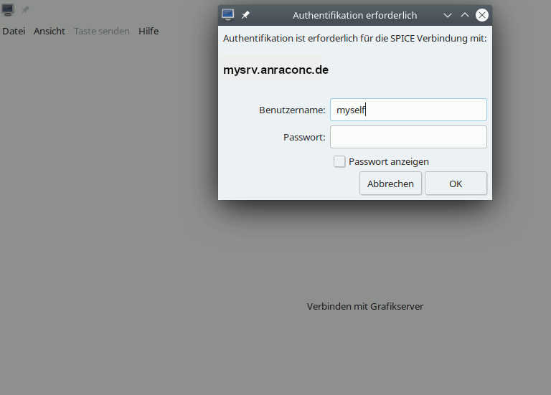Focus the Passwort input field

click(408, 137)
